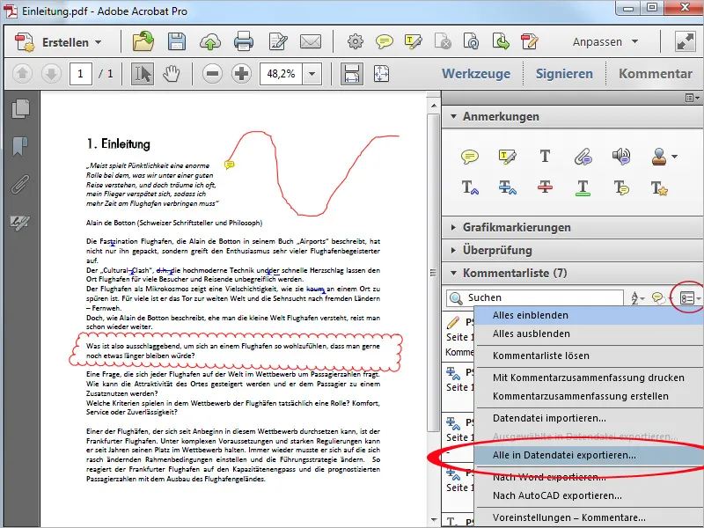This screenshot has height=528, width=704.
Task: Zoom out with the minus button
Action: pos(212,73)
